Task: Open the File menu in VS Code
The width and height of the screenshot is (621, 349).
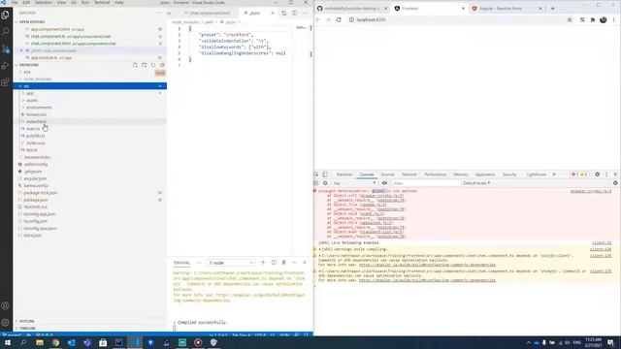Action: (x=15, y=2)
